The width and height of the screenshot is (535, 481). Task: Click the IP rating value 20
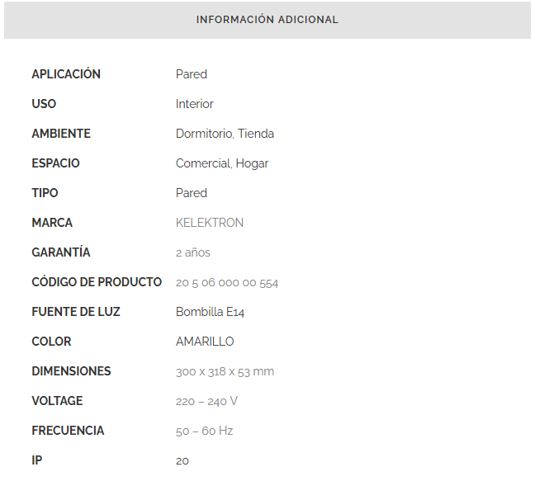pos(182,460)
